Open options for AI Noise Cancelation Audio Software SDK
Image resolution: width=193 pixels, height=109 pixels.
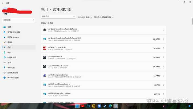tap(163, 39)
